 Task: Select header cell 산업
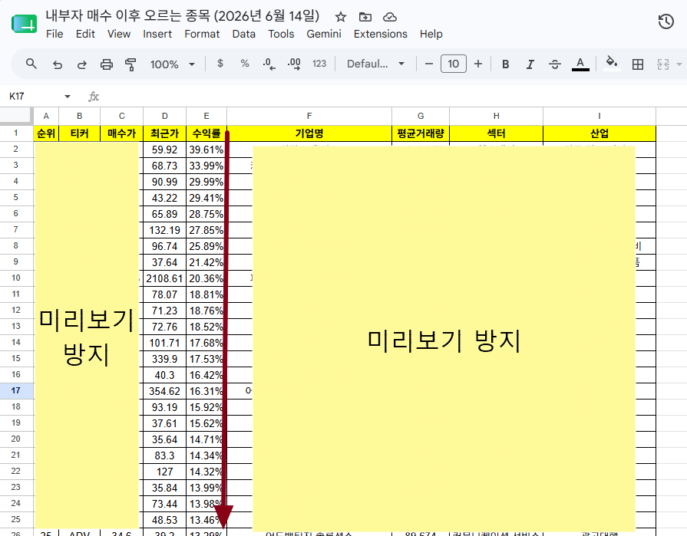(599, 133)
